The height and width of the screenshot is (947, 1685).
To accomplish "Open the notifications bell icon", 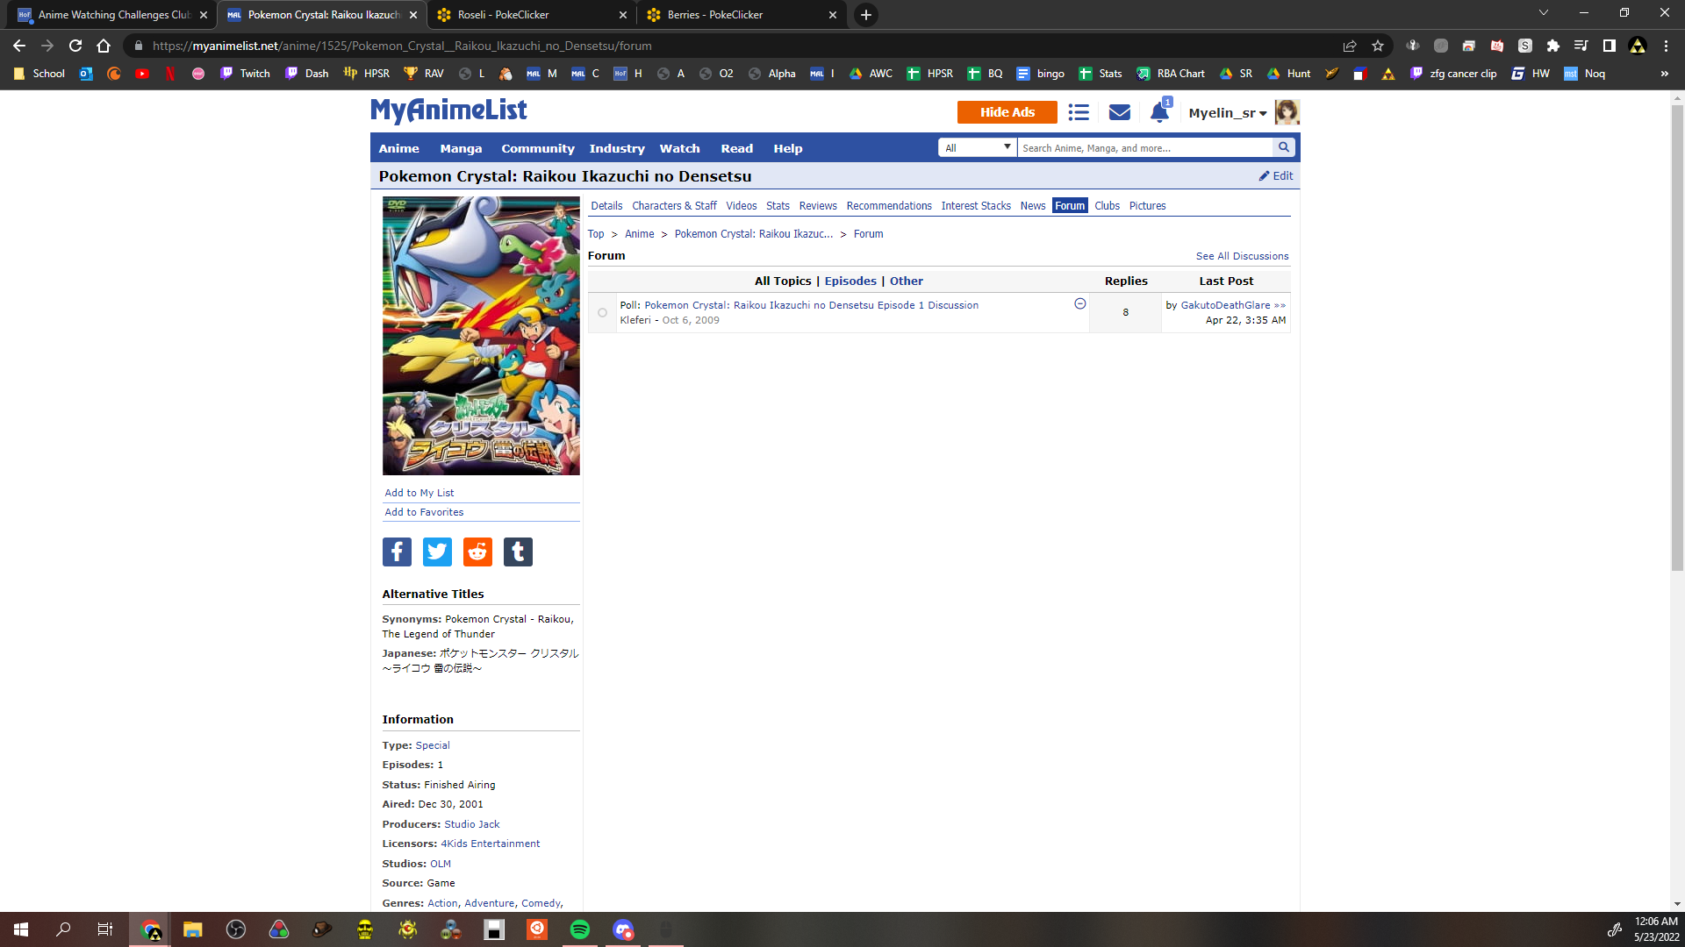I will [1159, 112].
